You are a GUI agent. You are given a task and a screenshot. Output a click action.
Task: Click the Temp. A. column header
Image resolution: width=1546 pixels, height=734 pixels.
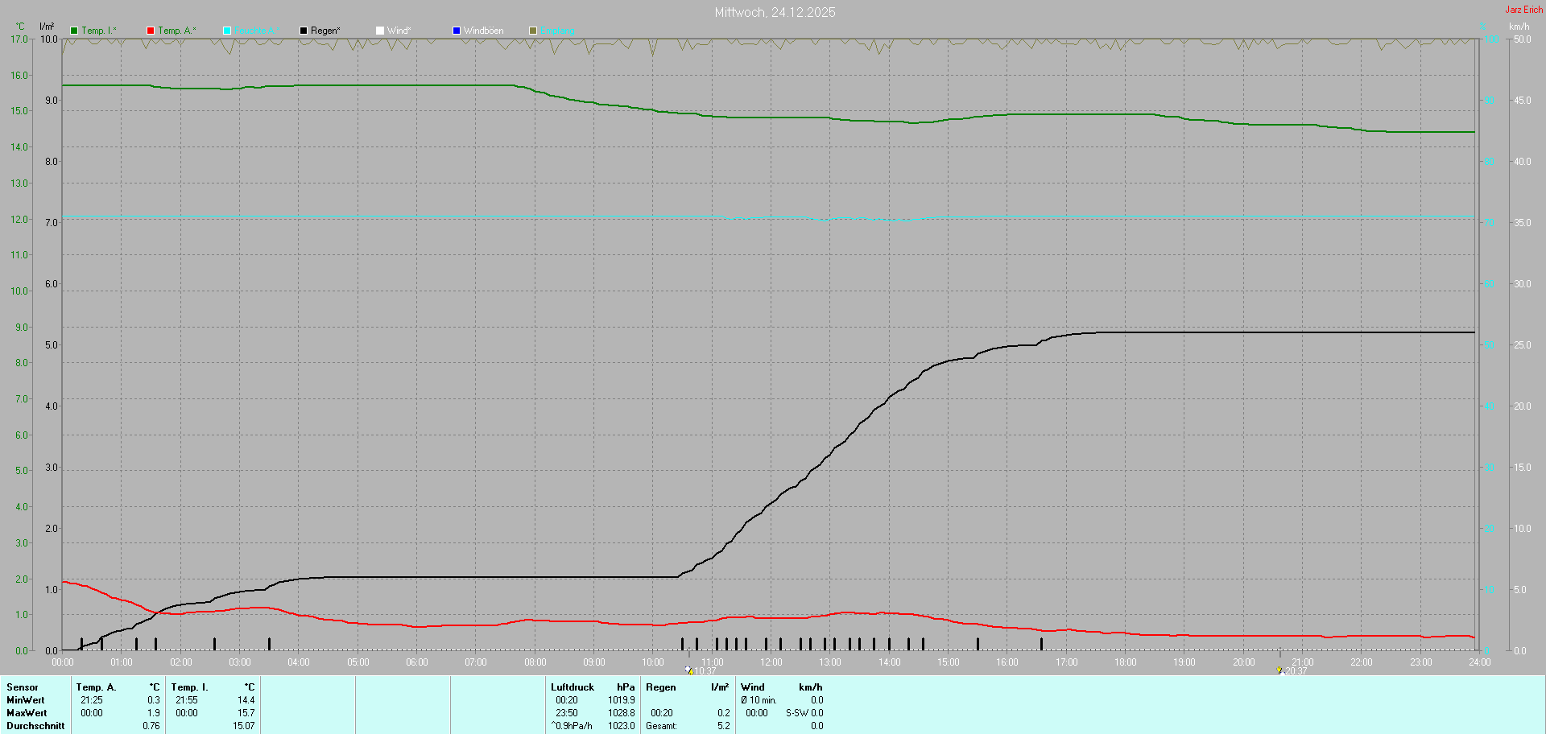[x=96, y=687]
